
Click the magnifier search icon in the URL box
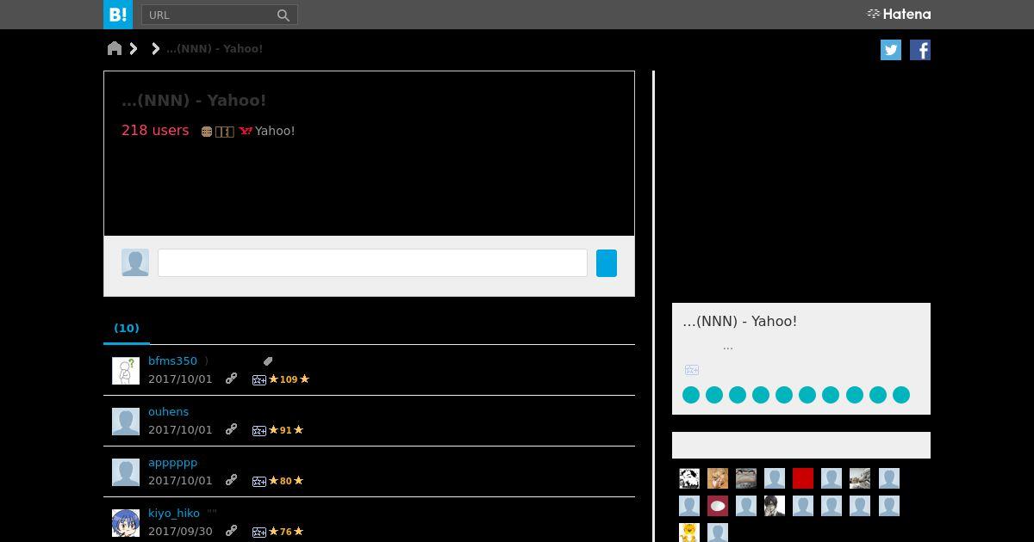tap(283, 15)
